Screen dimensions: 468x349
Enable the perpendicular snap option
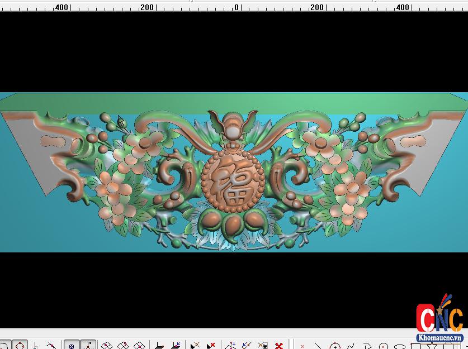[x=35, y=346]
